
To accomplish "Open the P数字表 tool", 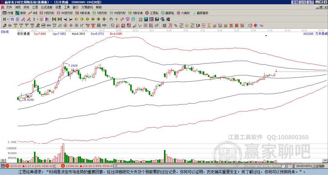I will [x=83, y=13].
